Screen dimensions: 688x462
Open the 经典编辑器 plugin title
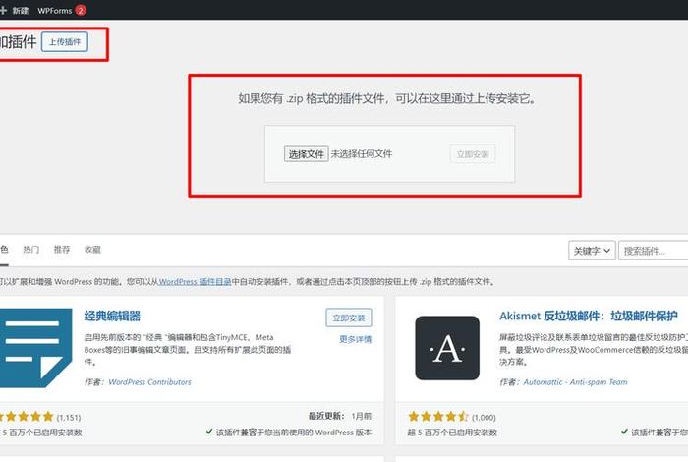click(x=112, y=316)
